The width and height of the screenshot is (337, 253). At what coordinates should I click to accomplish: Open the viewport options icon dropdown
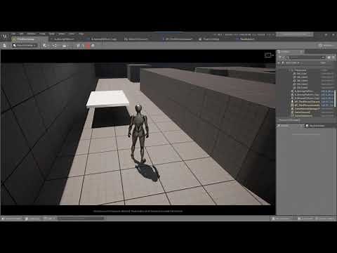(x=269, y=55)
